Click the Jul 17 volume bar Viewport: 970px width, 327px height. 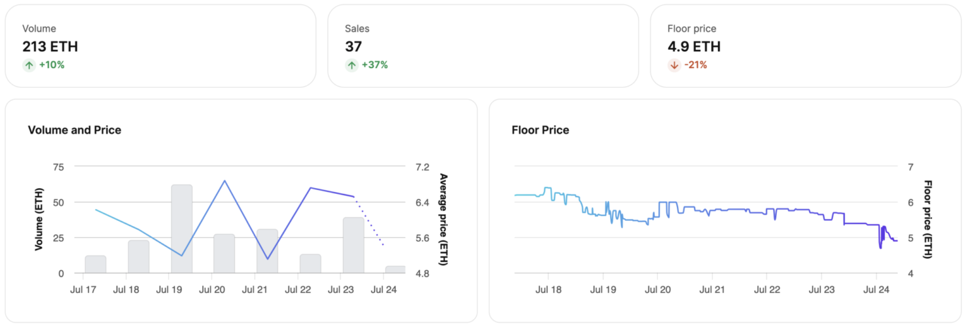tap(95, 265)
